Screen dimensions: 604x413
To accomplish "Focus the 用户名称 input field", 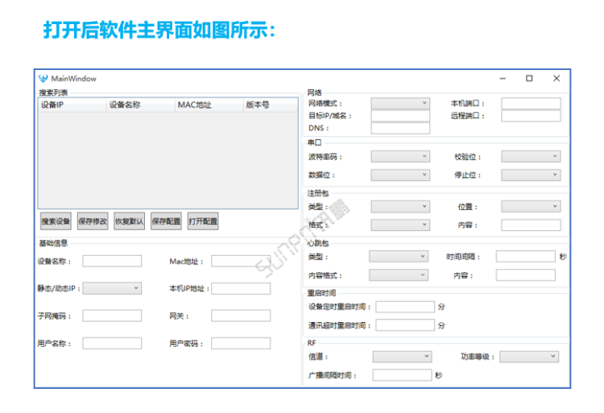I will coord(112,343).
